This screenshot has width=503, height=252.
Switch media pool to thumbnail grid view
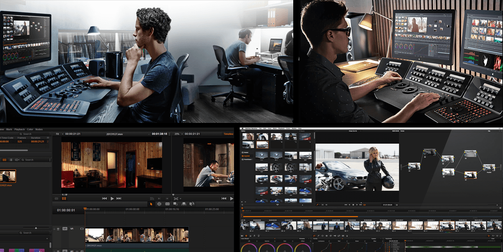click(x=5, y=160)
